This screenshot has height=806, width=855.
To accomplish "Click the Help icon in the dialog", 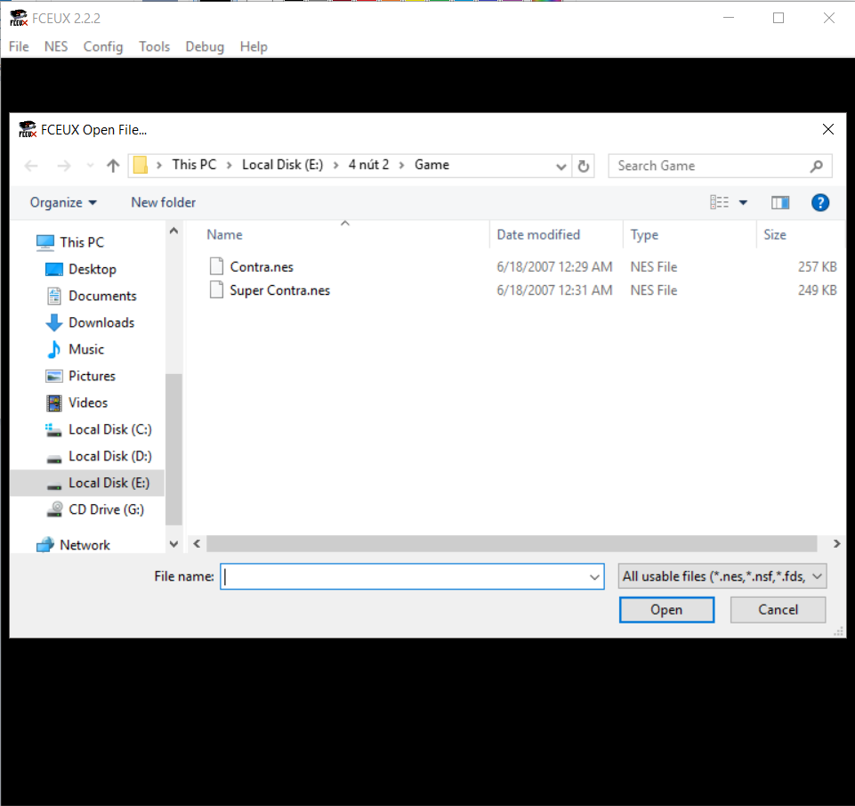I will click(820, 203).
